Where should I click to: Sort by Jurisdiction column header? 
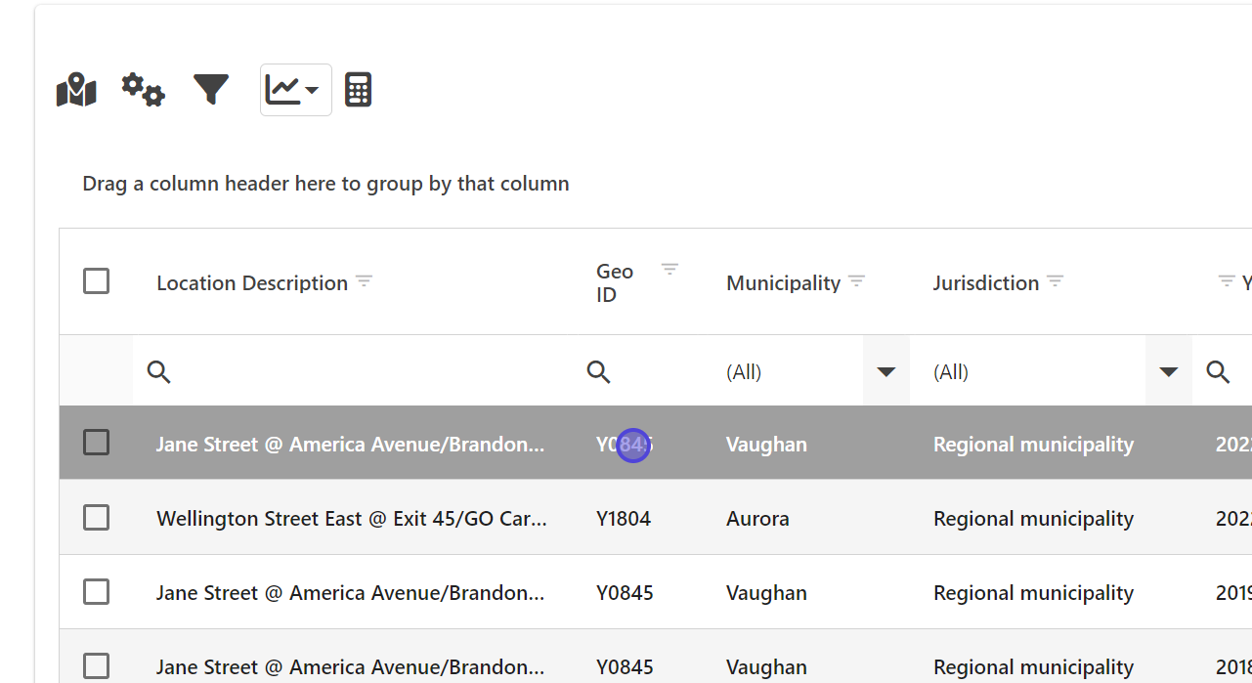(x=985, y=283)
